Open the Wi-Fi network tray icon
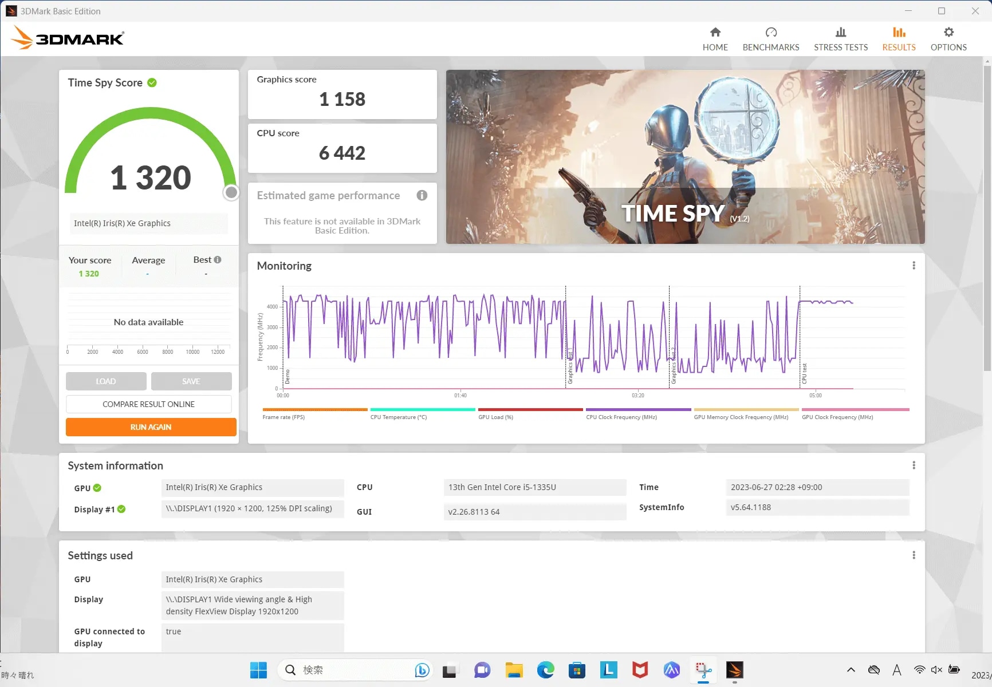992x687 pixels. [x=919, y=670]
